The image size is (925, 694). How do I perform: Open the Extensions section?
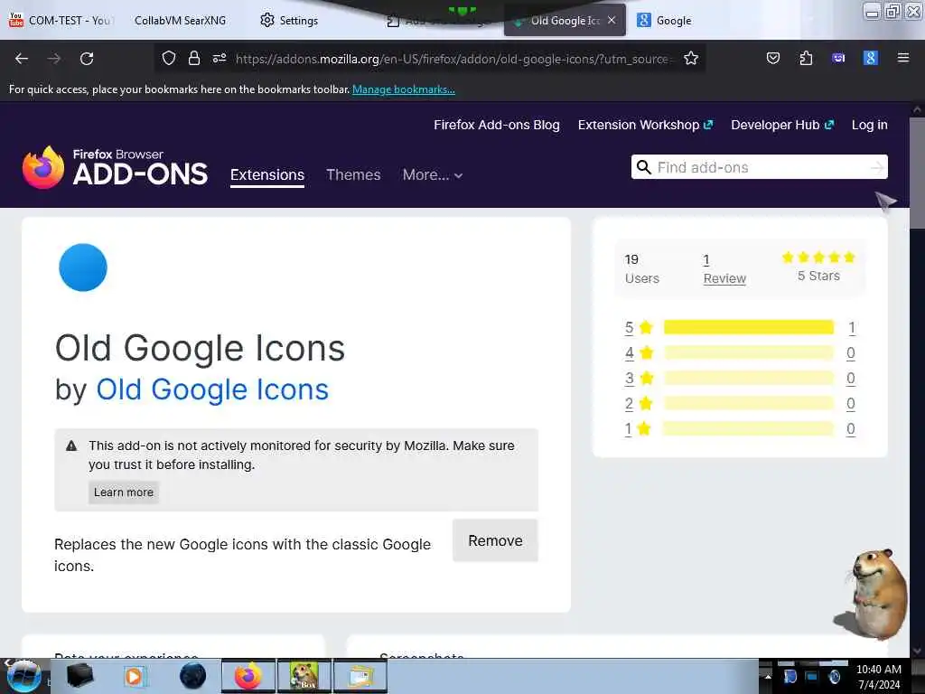tap(267, 174)
